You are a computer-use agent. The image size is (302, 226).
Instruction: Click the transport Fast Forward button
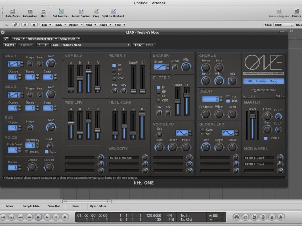pyautogui.click(x=29, y=217)
